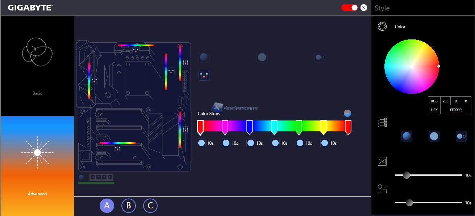This screenshot has height=216, width=475.
Task: Select profile B at the bottom
Action: (x=129, y=206)
